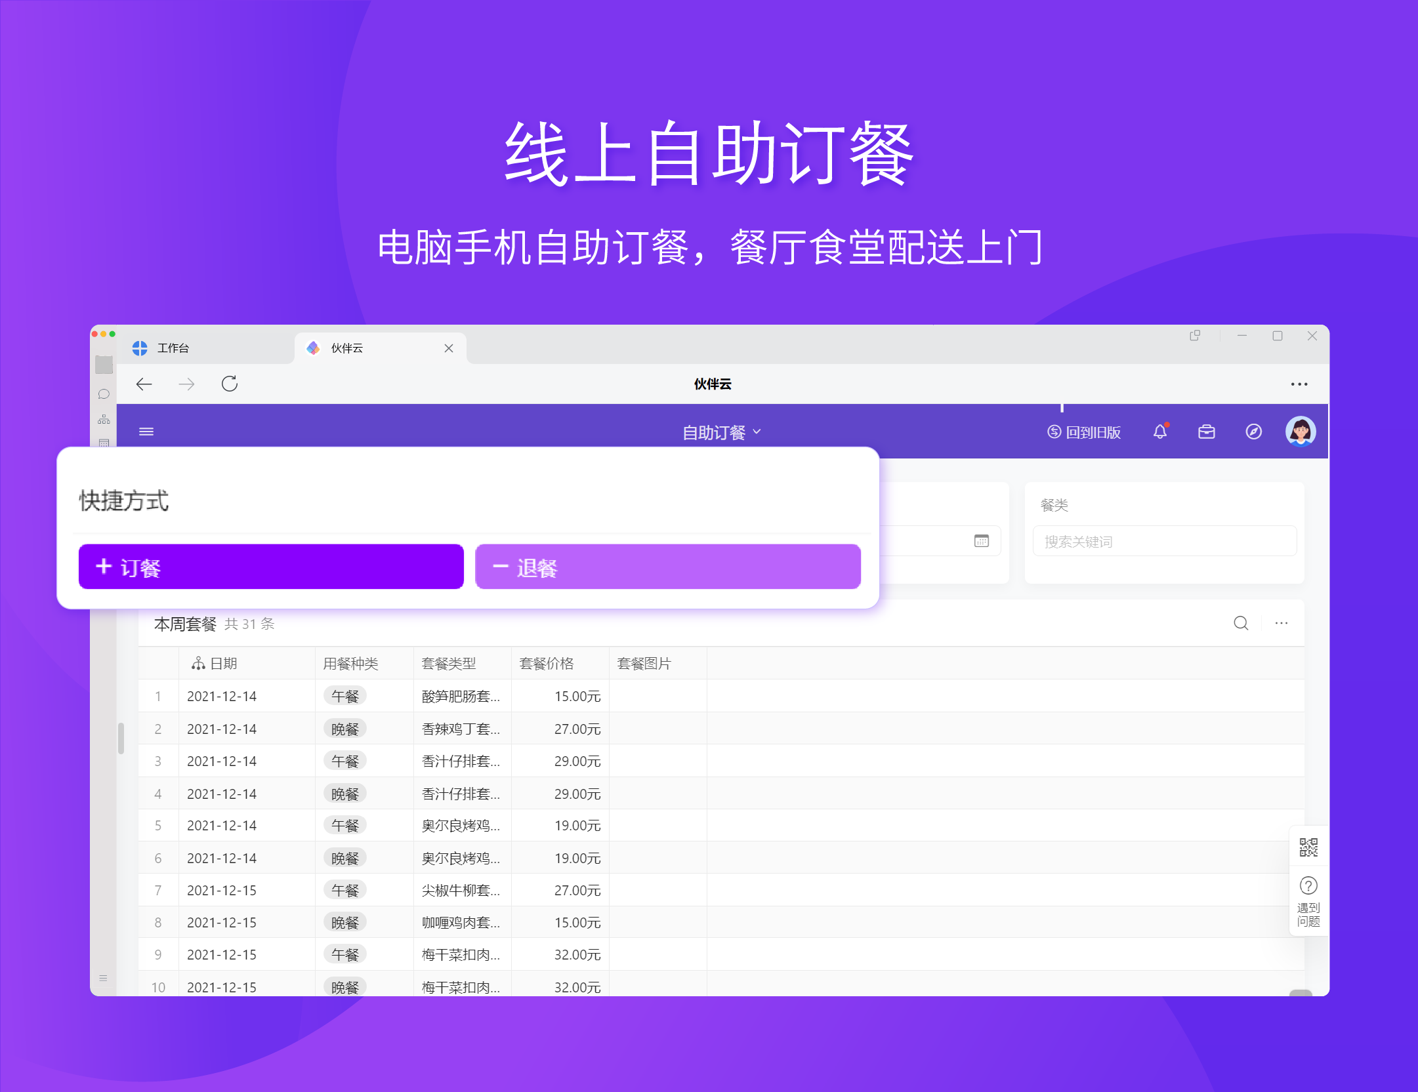Click the browser refresh icon
Screen dimensions: 1418x1092
(x=229, y=384)
